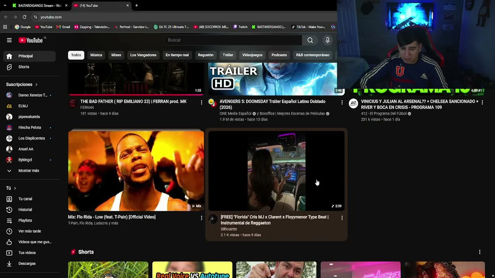Start voice search with the microphone
The width and height of the screenshot is (495, 278).
point(328,40)
